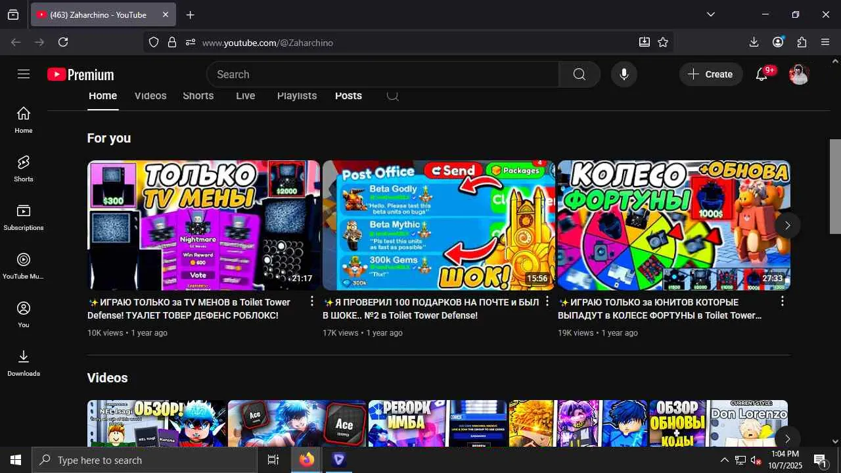Switch to the channel Live tab

click(x=245, y=96)
